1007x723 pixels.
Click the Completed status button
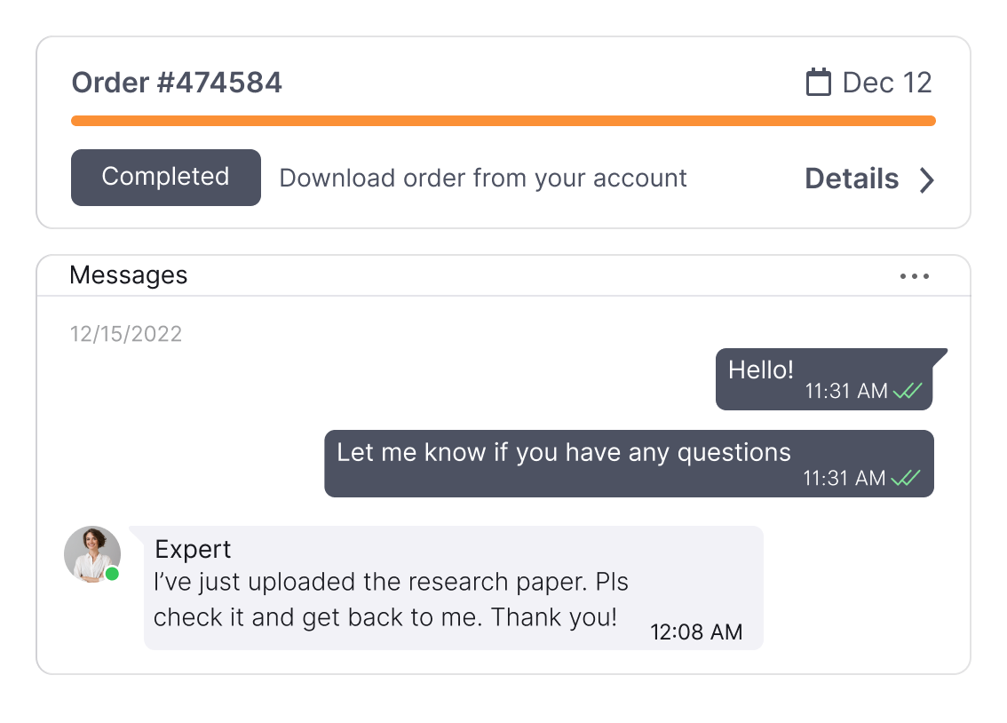click(x=166, y=177)
